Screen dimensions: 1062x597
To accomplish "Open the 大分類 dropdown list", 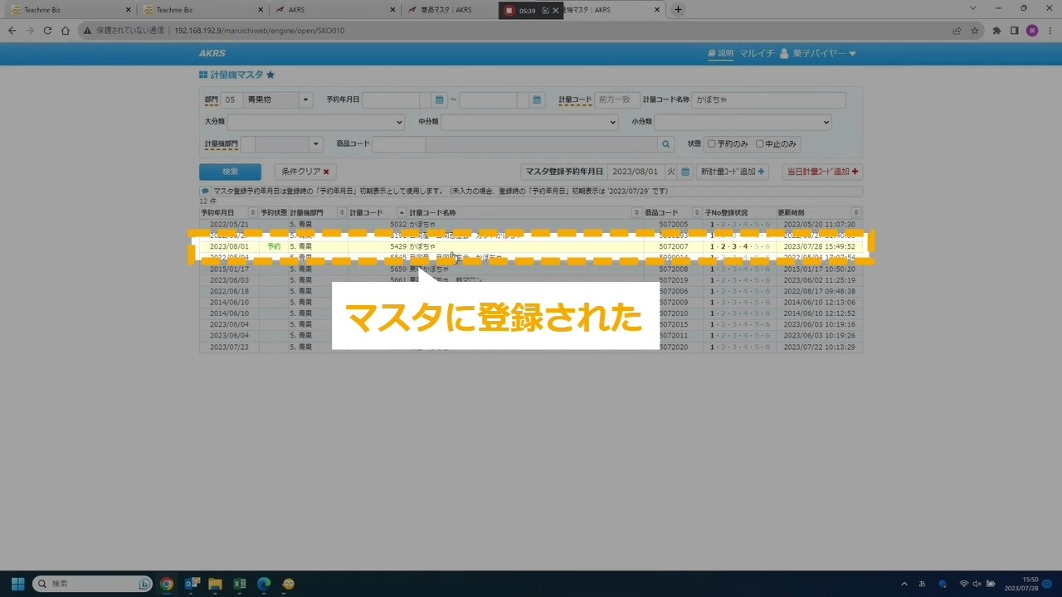I will (x=315, y=122).
